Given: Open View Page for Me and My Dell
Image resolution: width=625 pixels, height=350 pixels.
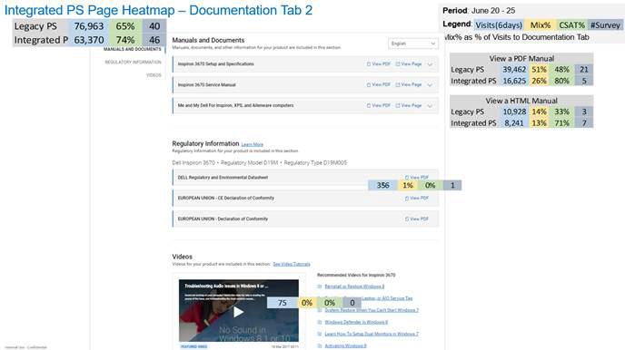Looking at the screenshot, I should coord(409,105).
